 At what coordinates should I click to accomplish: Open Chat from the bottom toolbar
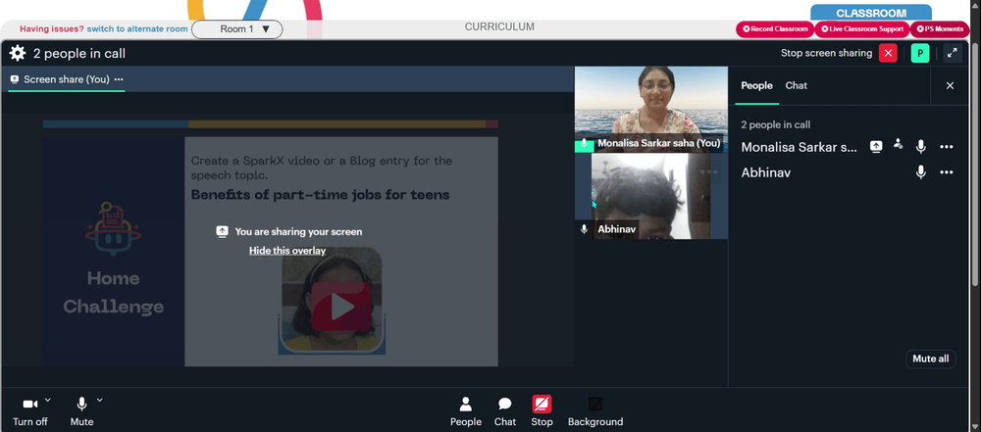(x=505, y=411)
